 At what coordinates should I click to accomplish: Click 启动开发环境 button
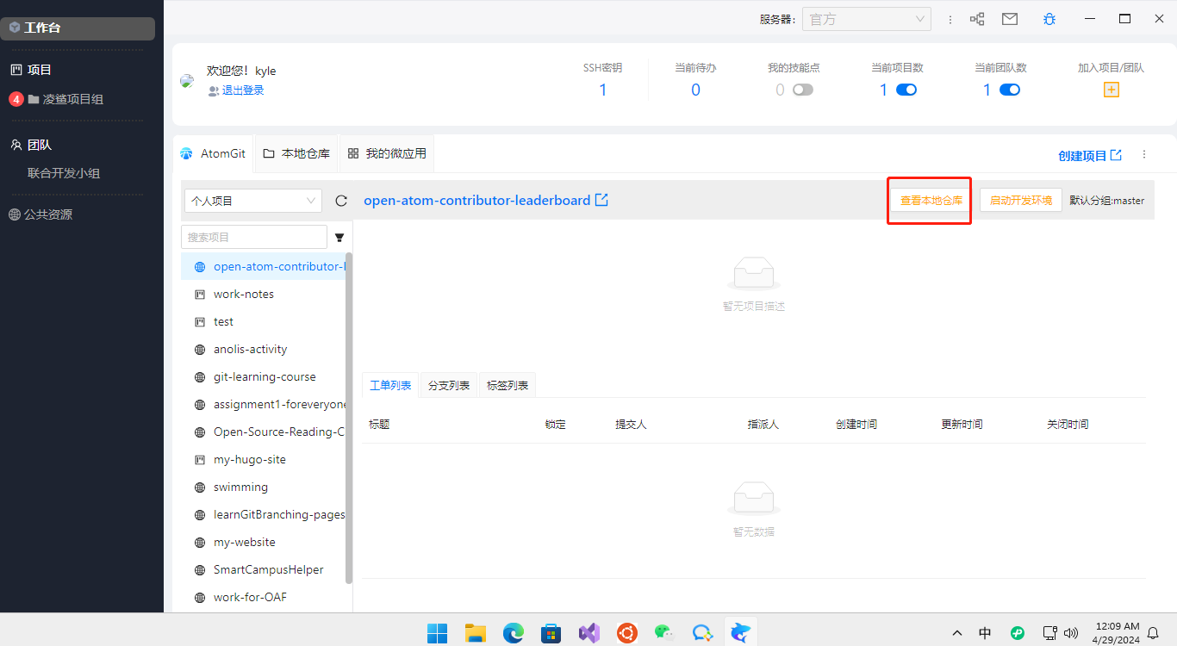tap(1021, 201)
